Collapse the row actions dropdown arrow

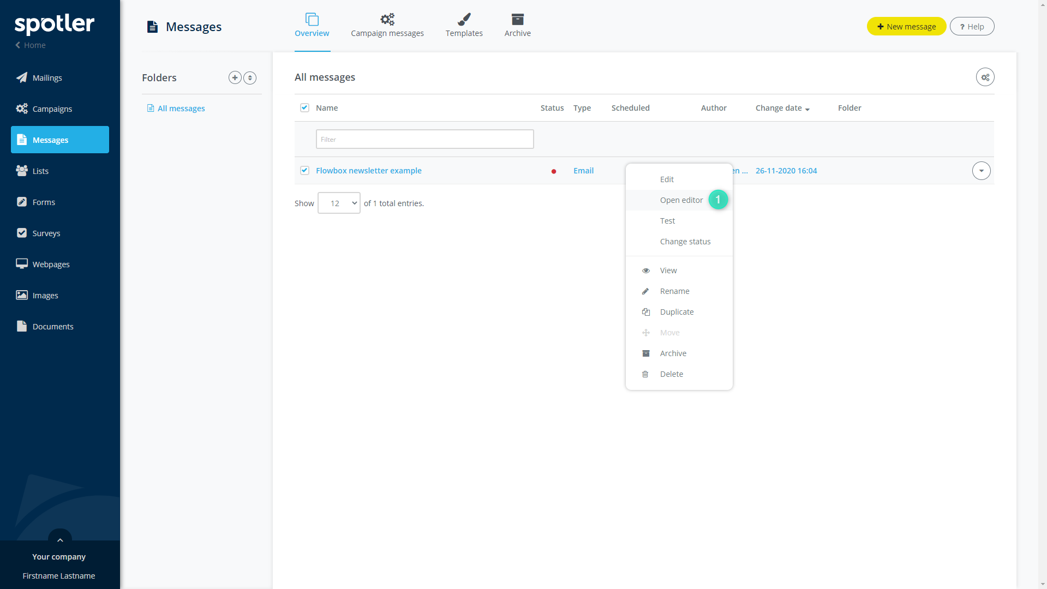tap(981, 171)
